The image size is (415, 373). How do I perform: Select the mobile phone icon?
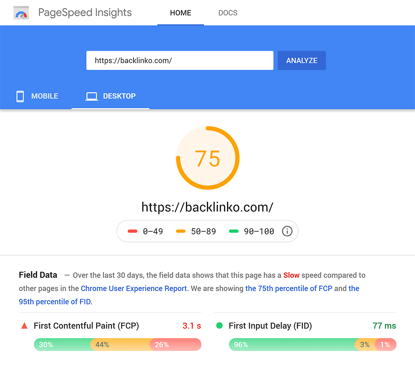point(20,96)
